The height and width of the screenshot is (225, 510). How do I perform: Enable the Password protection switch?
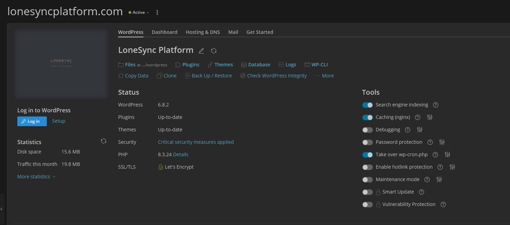click(368, 142)
